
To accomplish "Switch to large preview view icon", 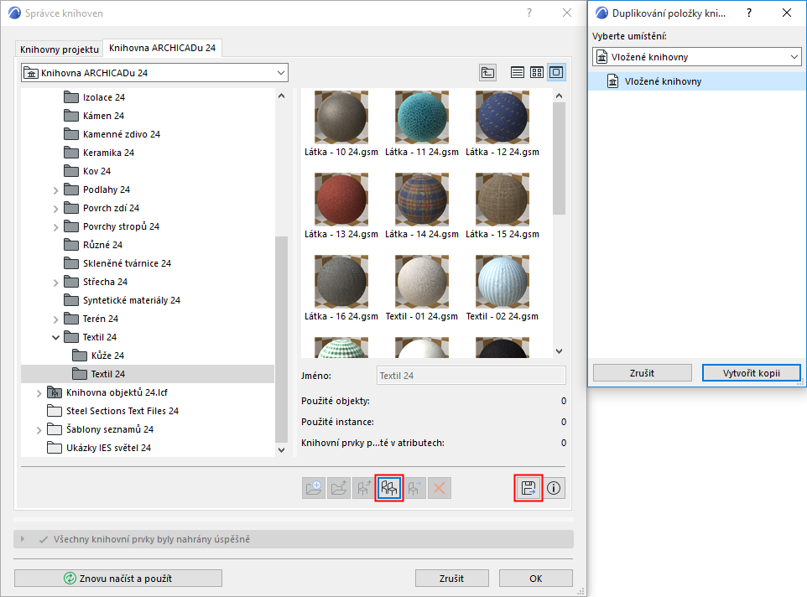I will click(x=556, y=72).
